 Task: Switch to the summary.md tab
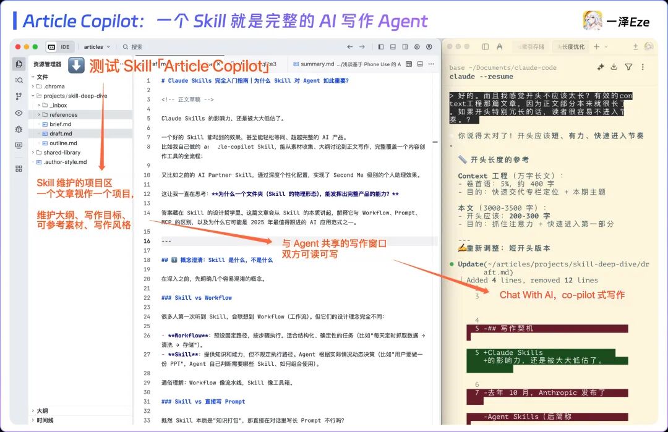[317, 64]
